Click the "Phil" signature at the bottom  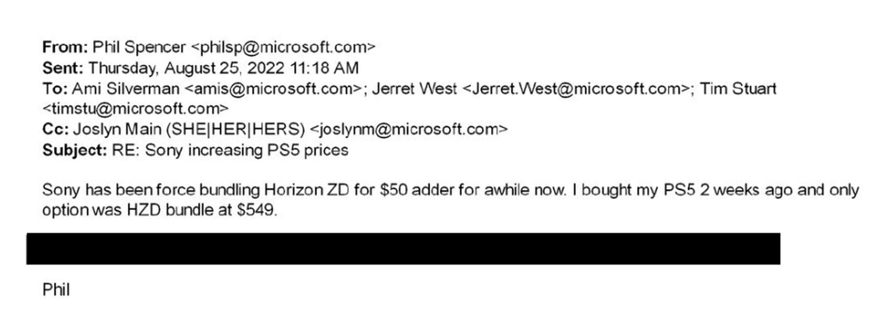point(56,290)
